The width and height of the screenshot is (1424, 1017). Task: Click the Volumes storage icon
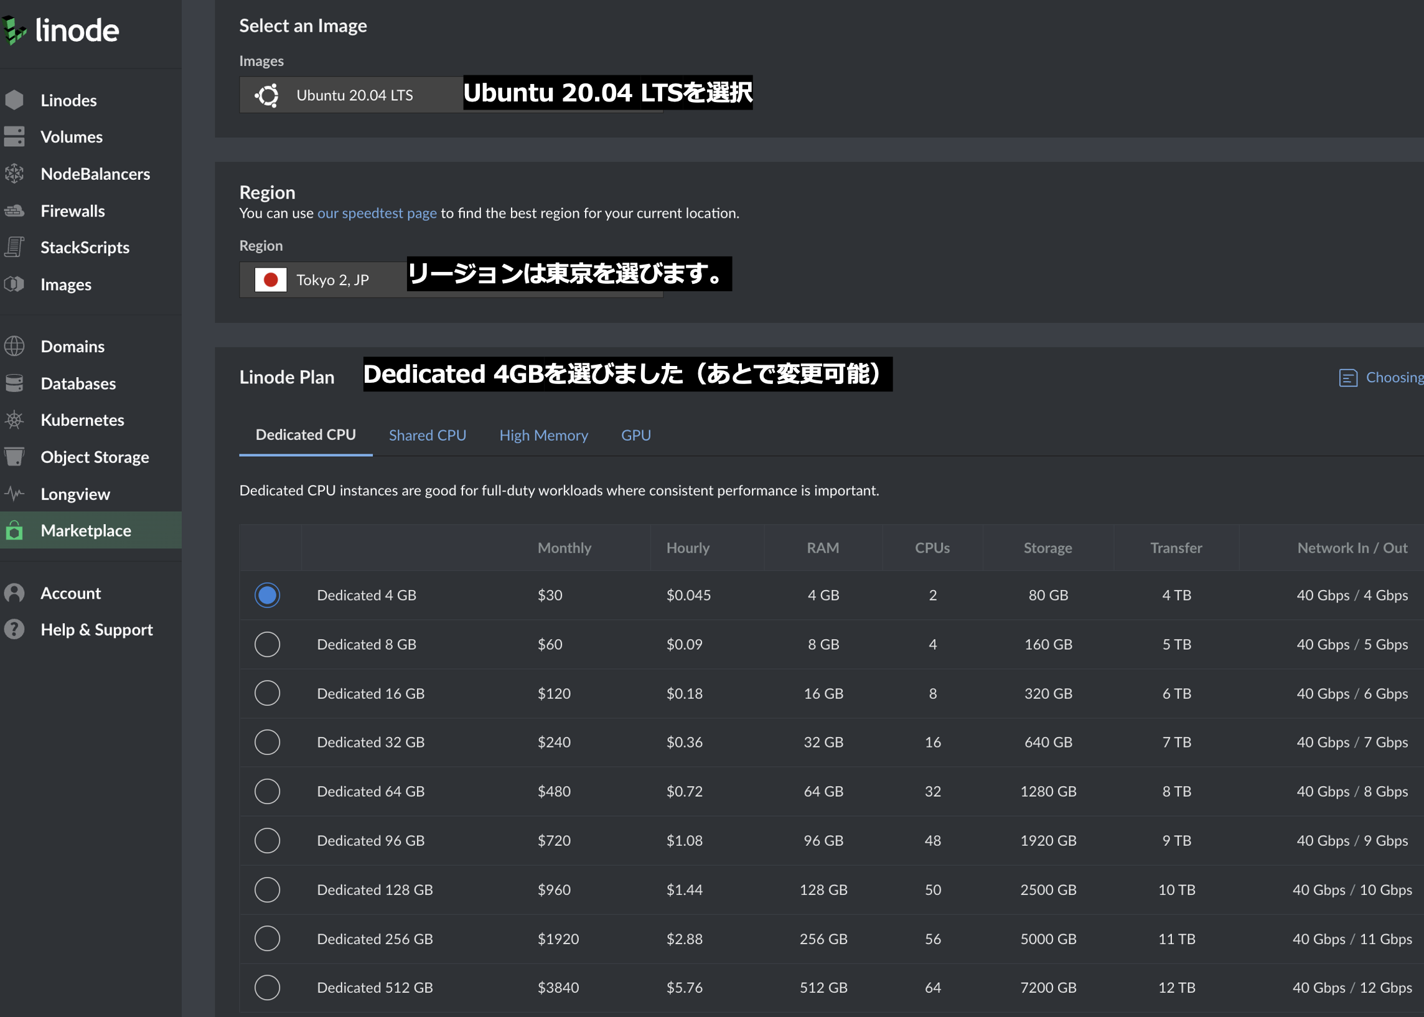pyautogui.click(x=14, y=136)
